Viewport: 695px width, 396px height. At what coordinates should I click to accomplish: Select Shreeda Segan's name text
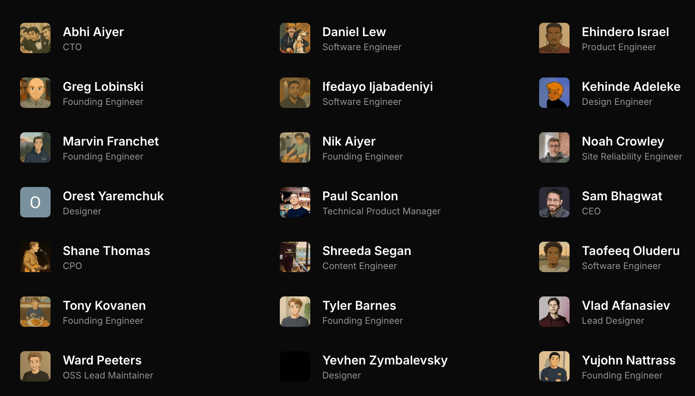(x=367, y=251)
